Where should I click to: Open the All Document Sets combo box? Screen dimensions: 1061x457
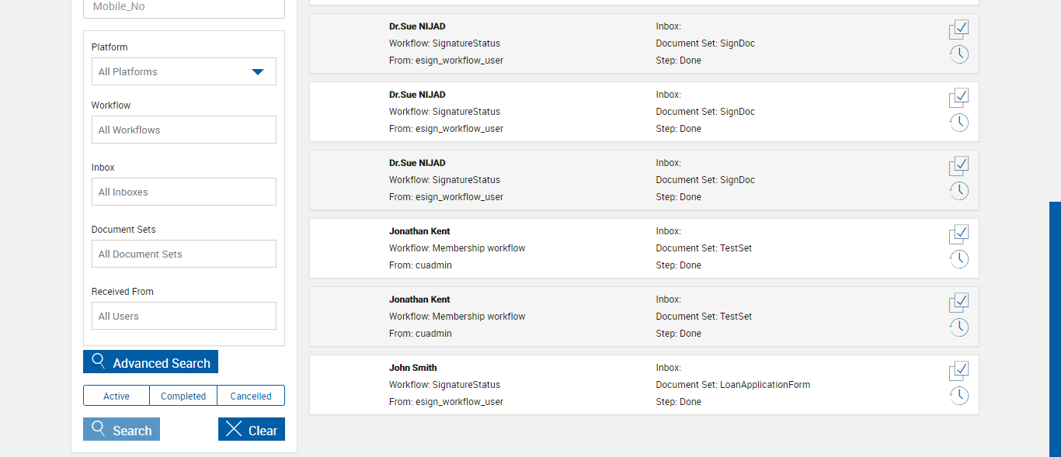tap(183, 254)
